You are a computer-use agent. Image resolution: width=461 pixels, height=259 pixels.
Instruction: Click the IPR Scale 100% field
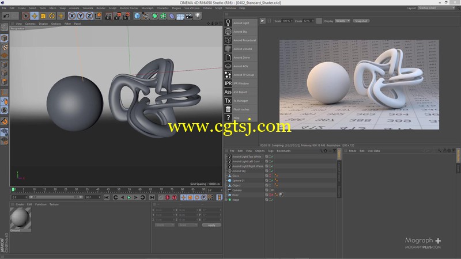(x=287, y=21)
